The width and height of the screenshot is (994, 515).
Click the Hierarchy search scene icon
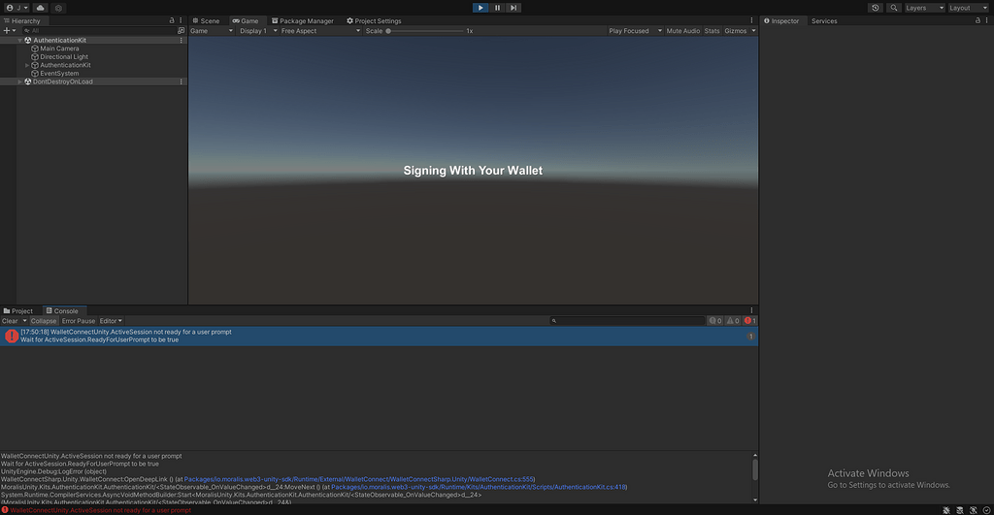click(x=182, y=30)
